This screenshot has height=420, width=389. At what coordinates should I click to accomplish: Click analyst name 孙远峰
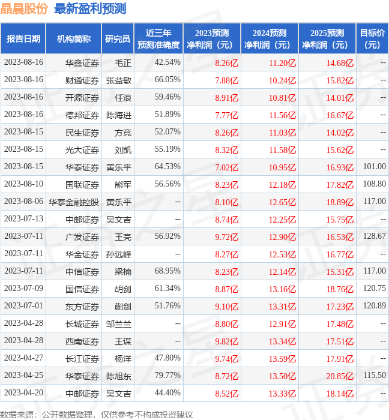119,254
